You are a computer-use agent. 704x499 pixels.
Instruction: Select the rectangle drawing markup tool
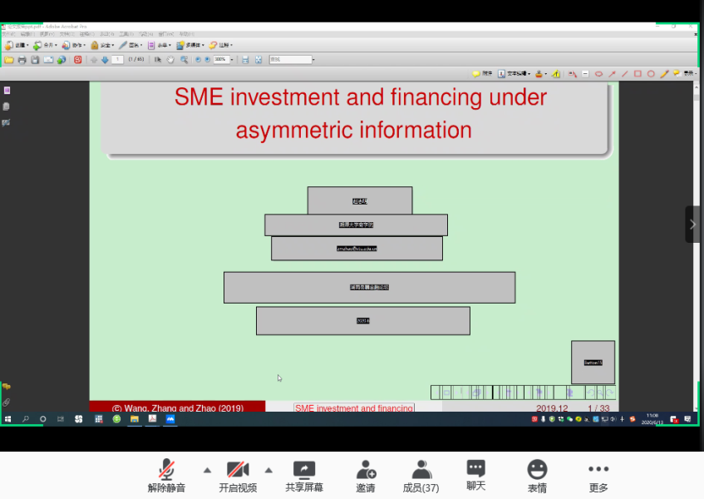638,74
